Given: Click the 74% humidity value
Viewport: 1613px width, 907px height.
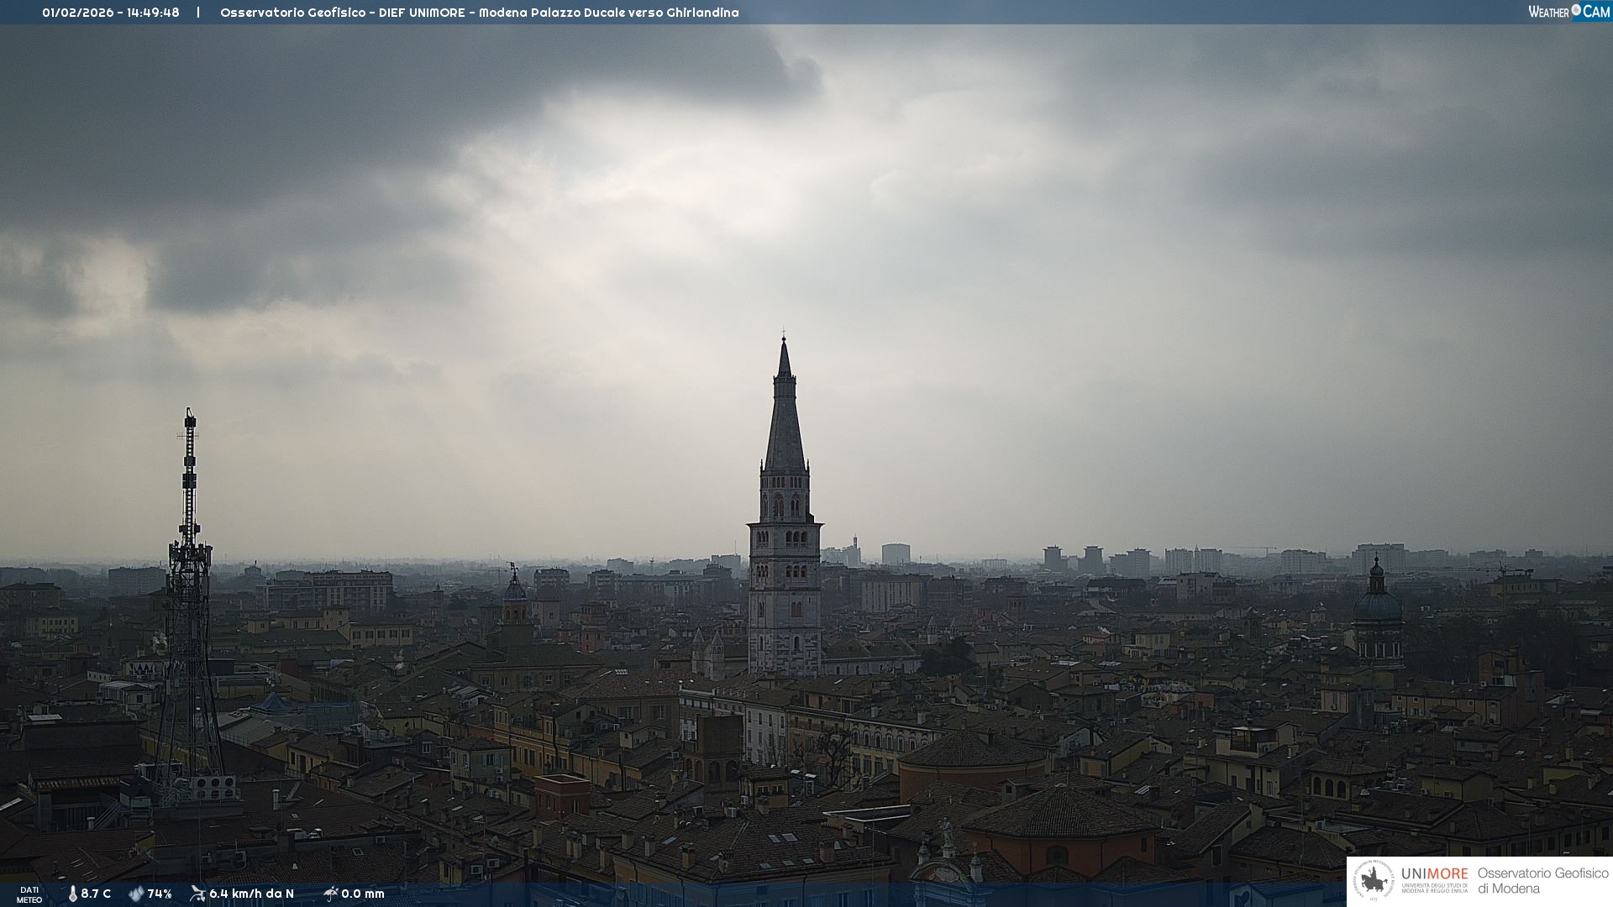Looking at the screenshot, I should pos(160,894).
